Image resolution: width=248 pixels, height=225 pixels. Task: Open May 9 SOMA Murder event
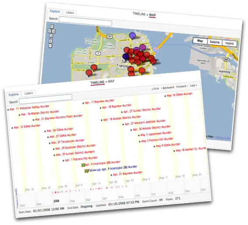(168, 145)
